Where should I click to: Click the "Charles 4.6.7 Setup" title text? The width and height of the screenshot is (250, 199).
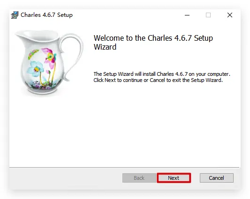point(46,15)
